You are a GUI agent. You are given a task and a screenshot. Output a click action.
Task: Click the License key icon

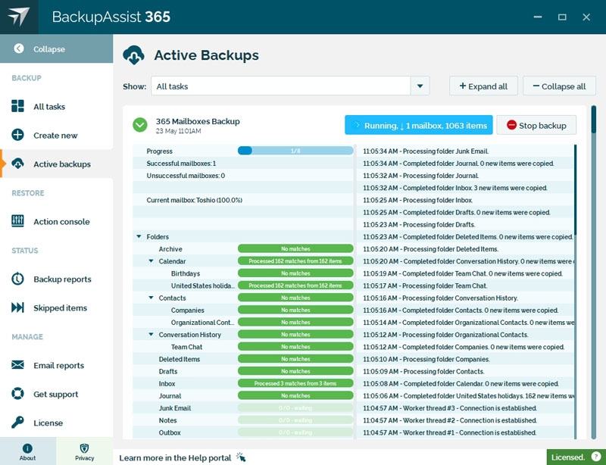click(x=17, y=423)
